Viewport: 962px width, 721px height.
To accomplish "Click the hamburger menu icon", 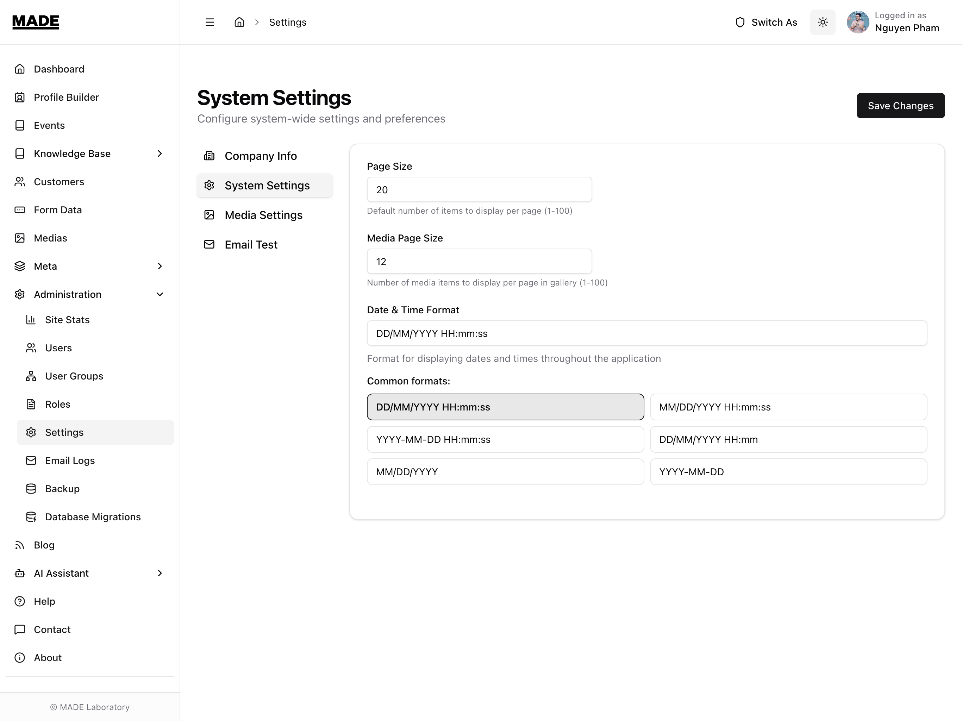I will [x=210, y=22].
